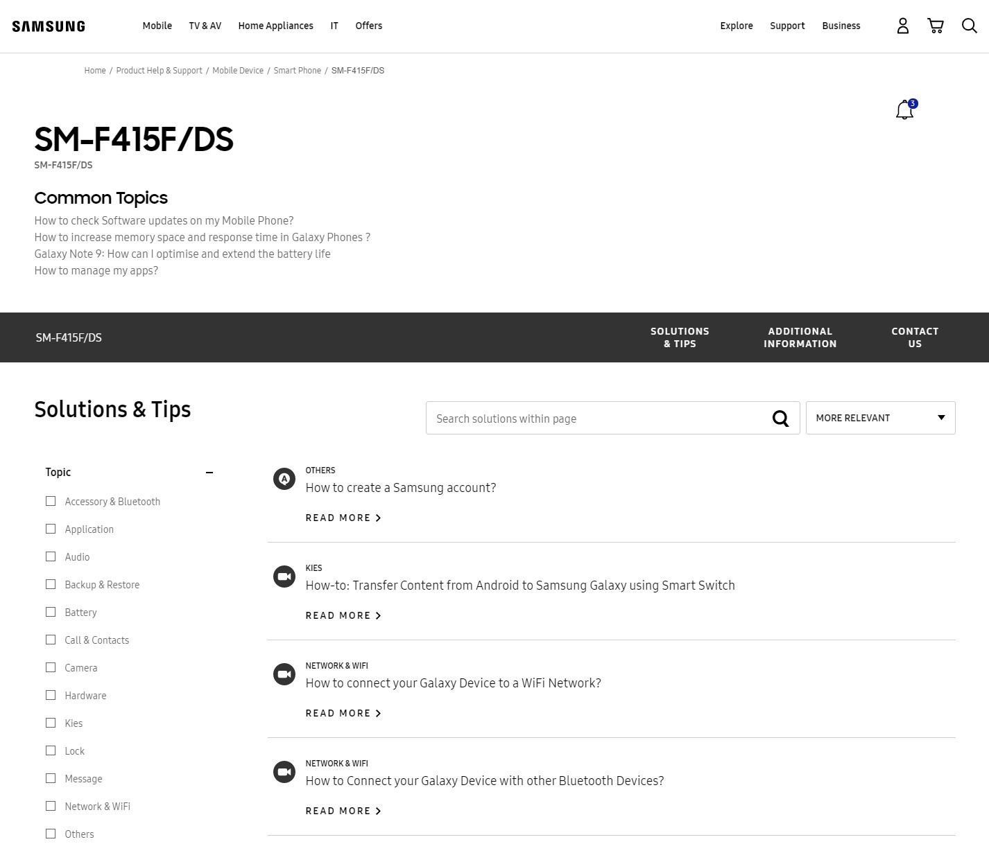Expand the Mobile navigation menu

pyautogui.click(x=157, y=26)
